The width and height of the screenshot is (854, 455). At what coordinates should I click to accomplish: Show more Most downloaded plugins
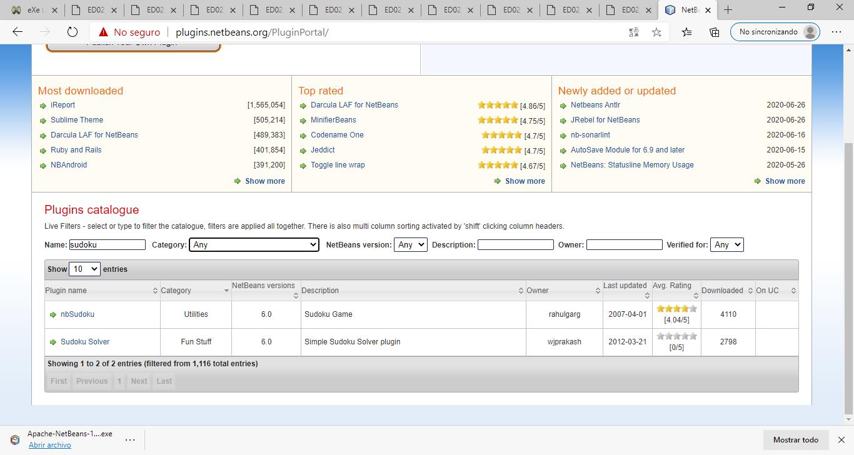pos(265,181)
